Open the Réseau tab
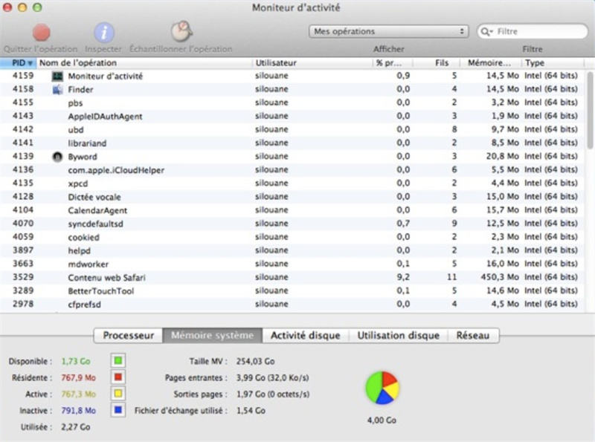 tap(473, 336)
